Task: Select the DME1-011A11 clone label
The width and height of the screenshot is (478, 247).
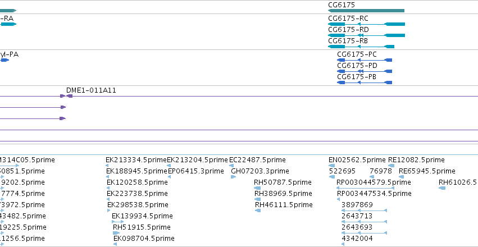Action: (91, 90)
